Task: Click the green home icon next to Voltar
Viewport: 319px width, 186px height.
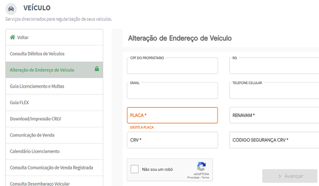Action: (x=12, y=37)
